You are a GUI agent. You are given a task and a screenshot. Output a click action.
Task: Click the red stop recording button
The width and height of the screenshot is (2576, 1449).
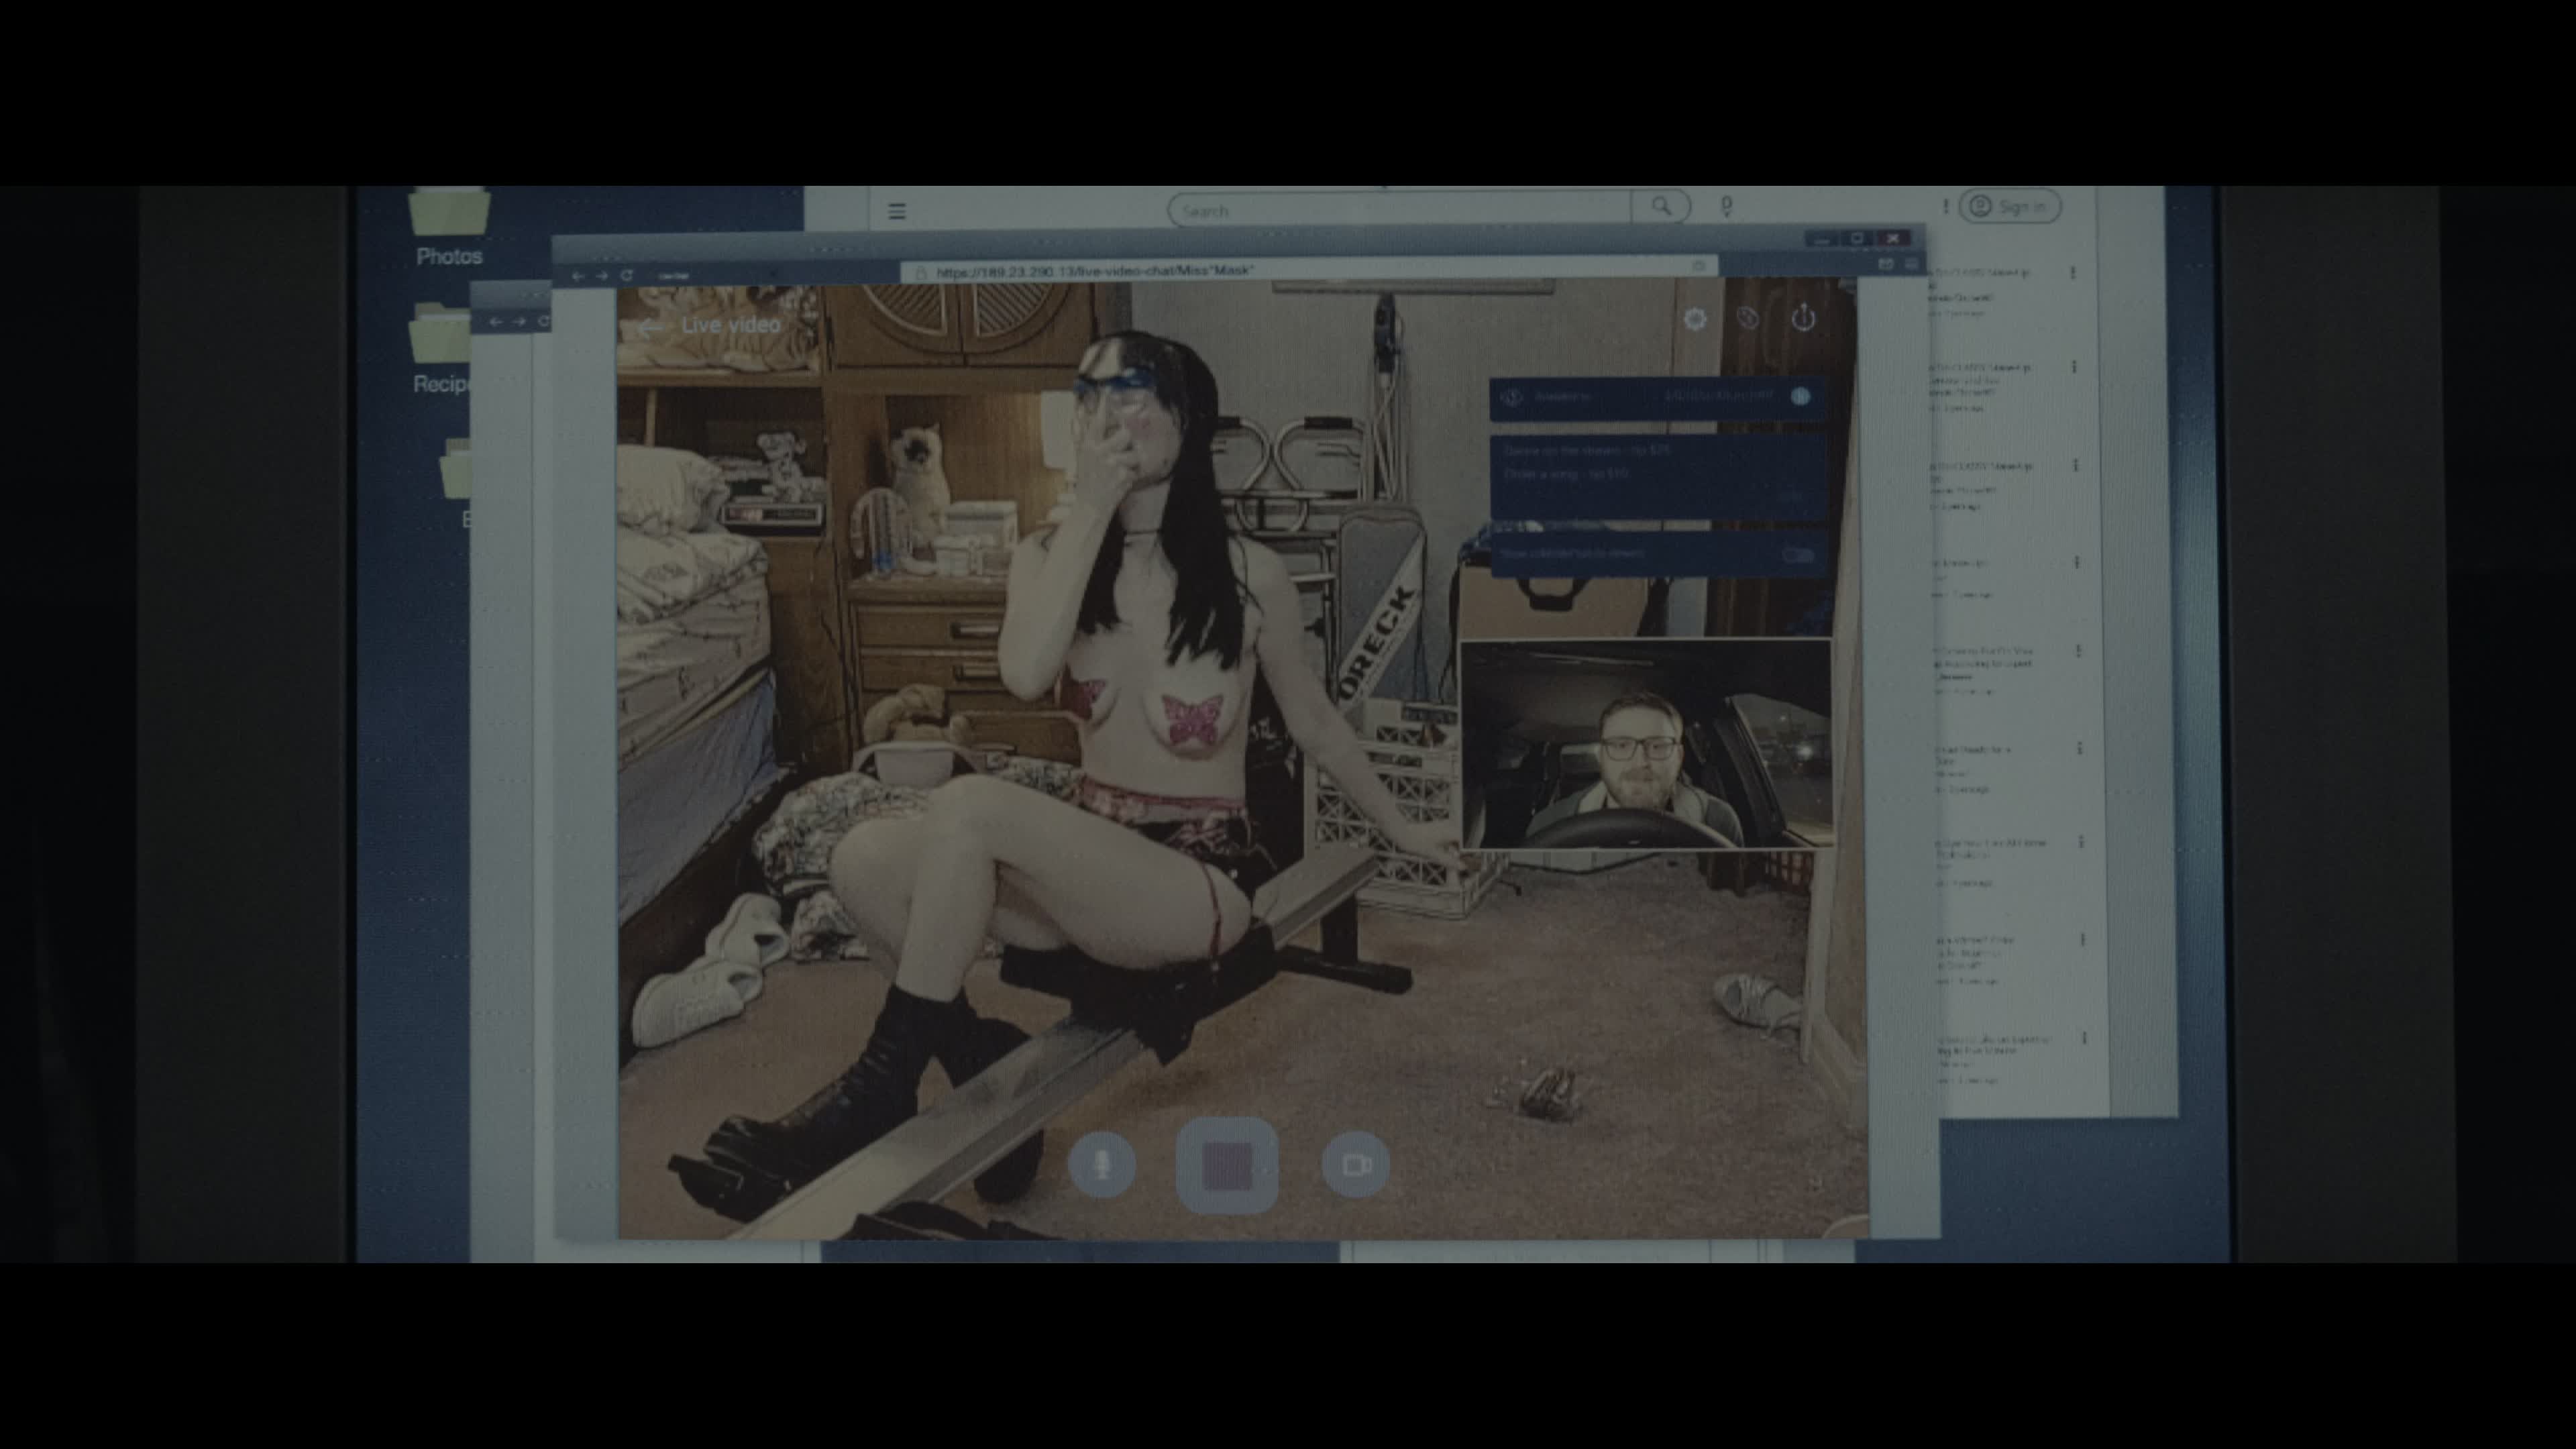point(1227,1166)
